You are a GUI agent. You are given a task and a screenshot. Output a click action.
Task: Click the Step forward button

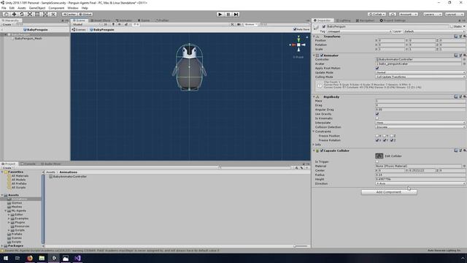tap(236, 15)
